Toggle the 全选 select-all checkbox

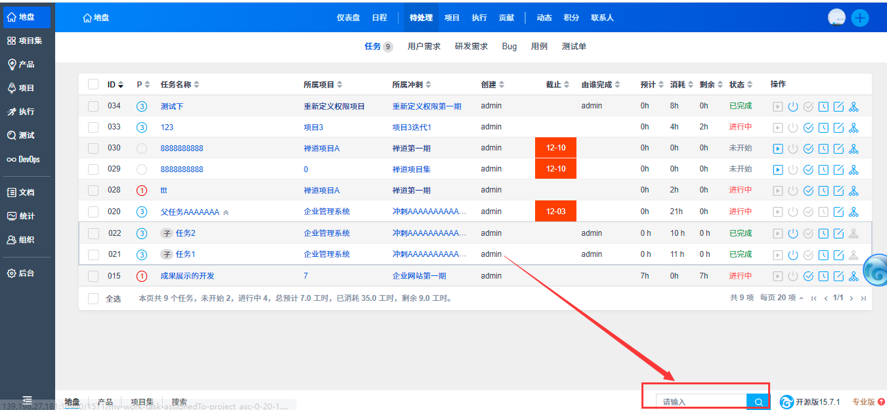pyautogui.click(x=93, y=299)
